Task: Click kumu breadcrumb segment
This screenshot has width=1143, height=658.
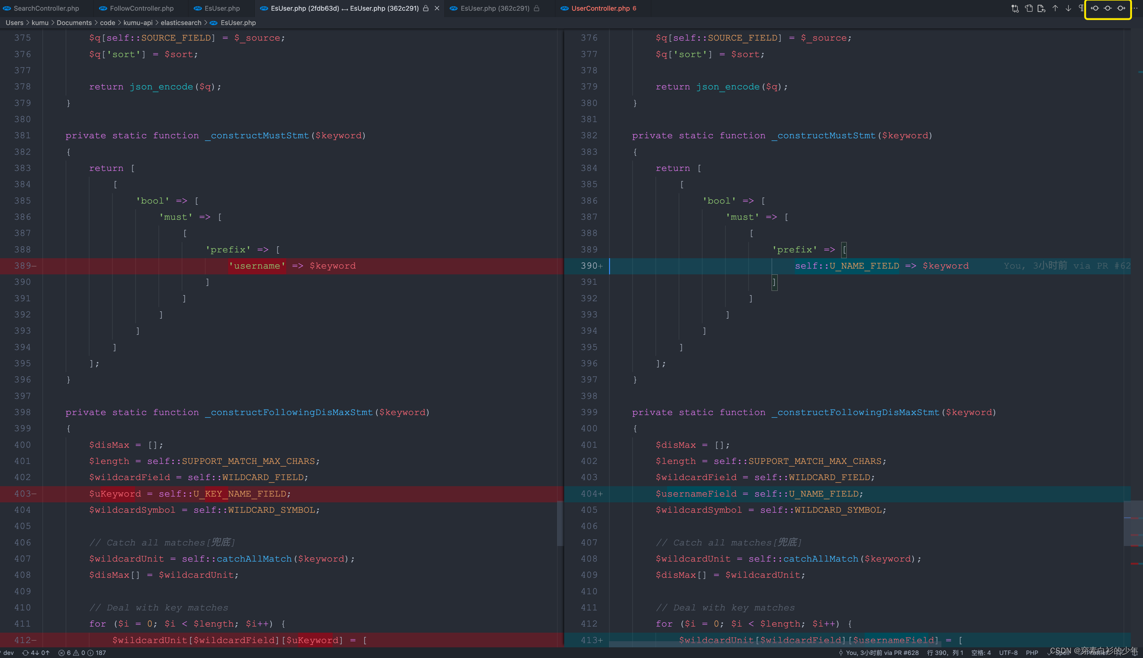Action: point(40,23)
